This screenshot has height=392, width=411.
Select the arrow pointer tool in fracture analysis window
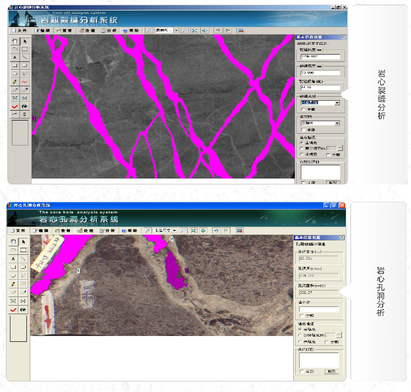coord(24,41)
